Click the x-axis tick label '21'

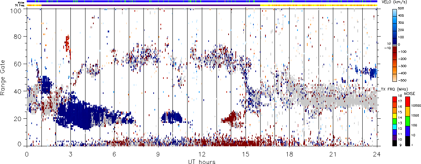[x=333, y=155]
